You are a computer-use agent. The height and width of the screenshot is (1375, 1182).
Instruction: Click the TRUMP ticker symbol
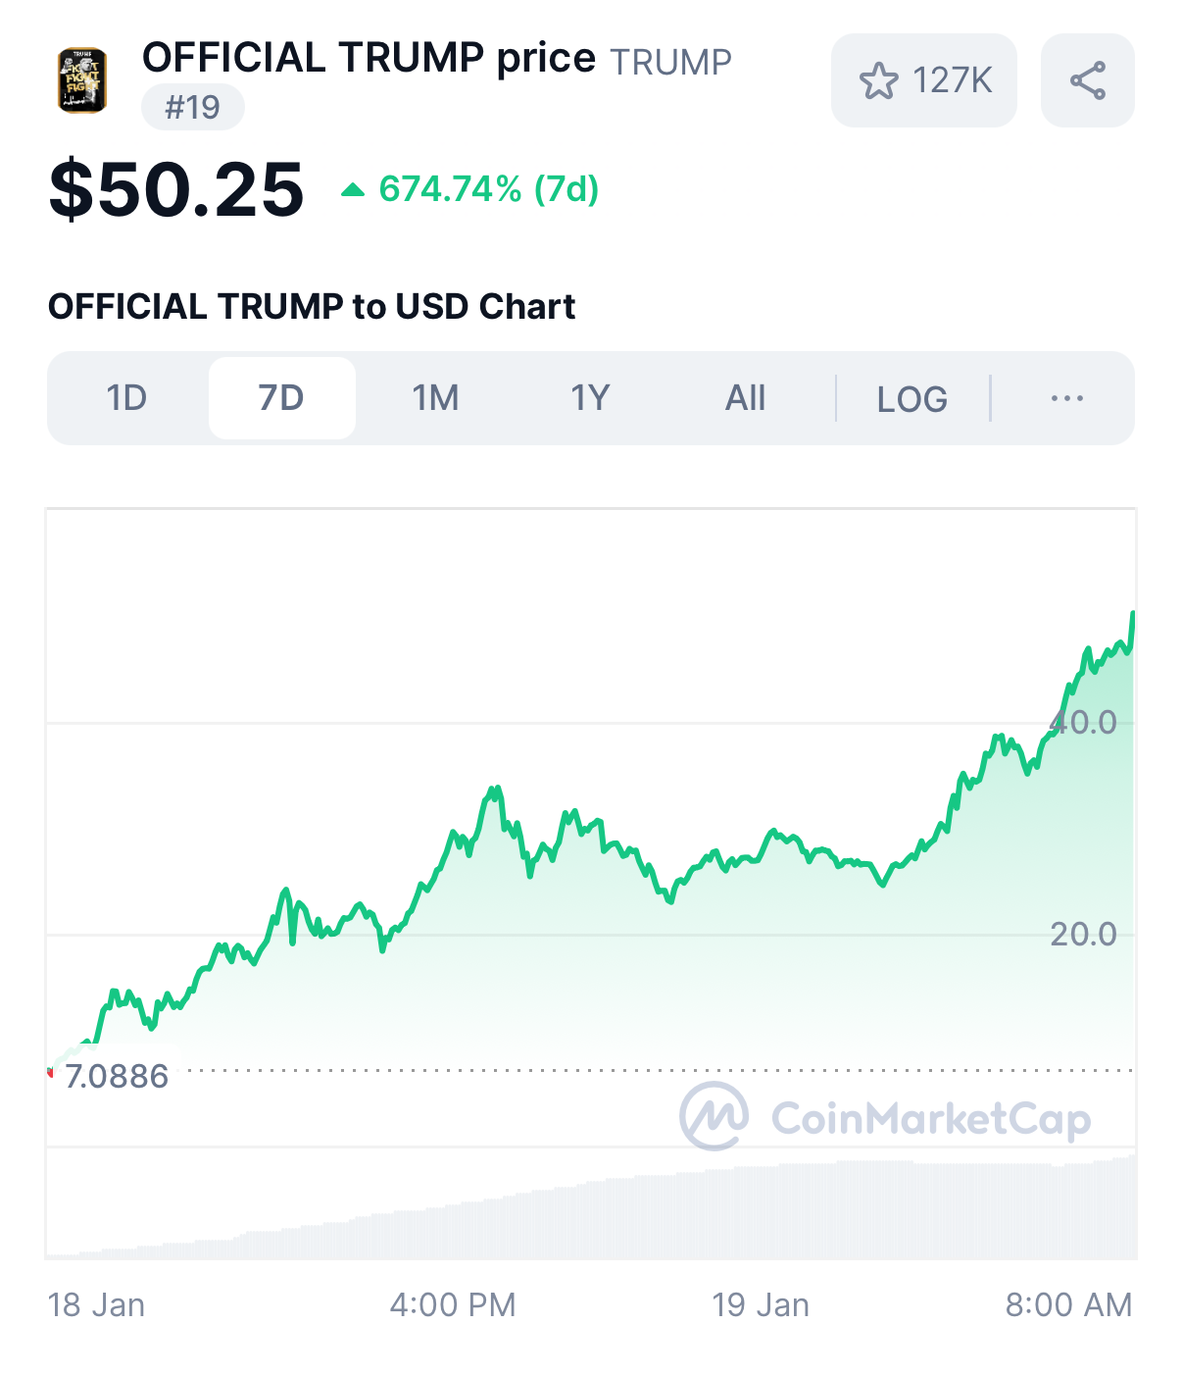[x=670, y=62]
